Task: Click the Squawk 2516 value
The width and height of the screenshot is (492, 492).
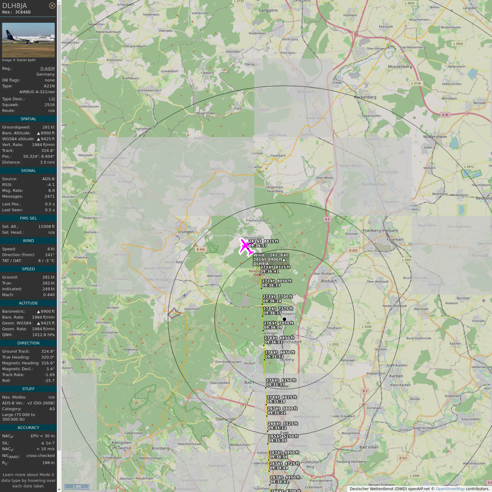Action: [49, 105]
